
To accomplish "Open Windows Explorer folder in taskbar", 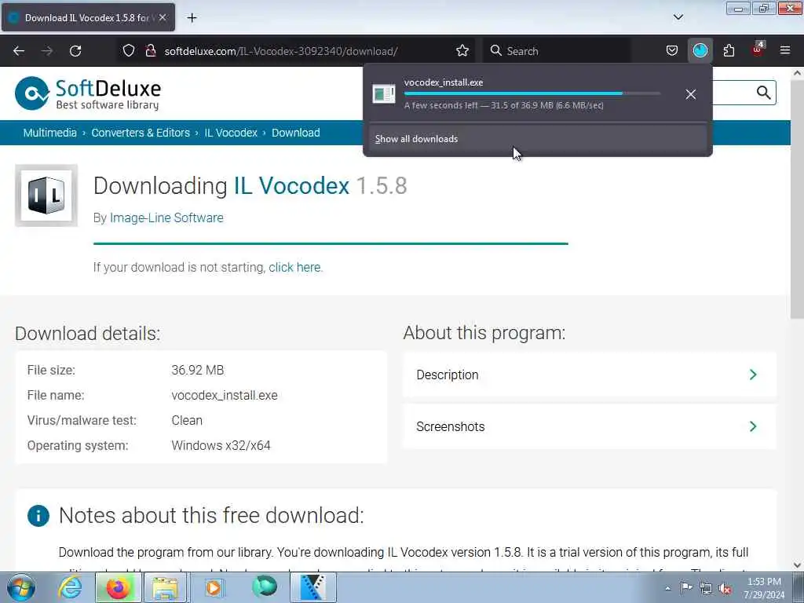I will 165,587.
